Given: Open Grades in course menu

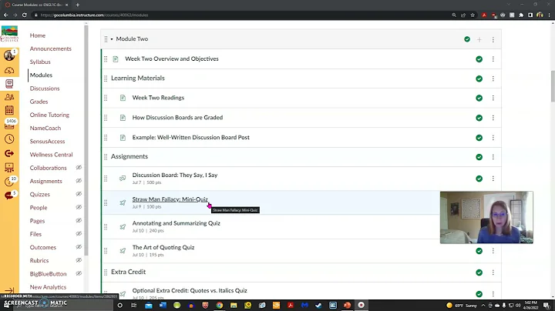Looking at the screenshot, I should point(39,102).
